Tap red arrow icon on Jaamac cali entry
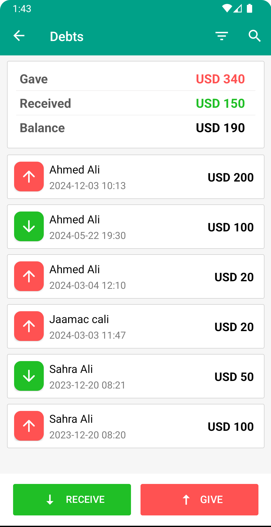 (29, 326)
